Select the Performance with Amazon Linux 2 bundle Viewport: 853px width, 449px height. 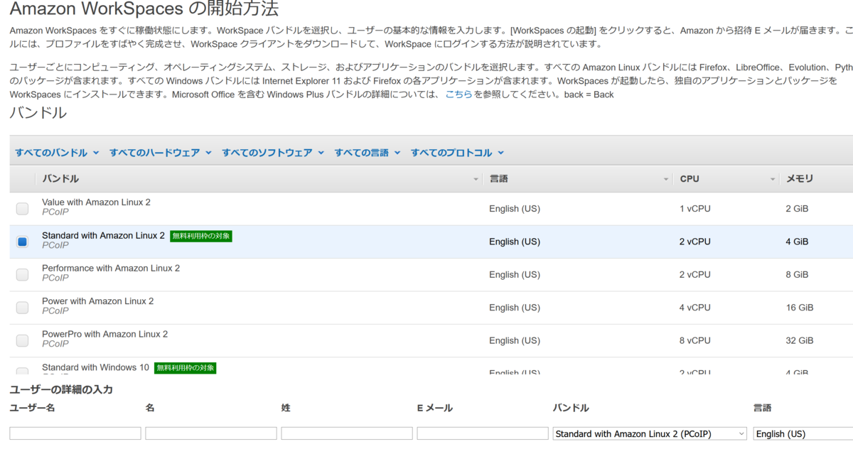(x=22, y=274)
